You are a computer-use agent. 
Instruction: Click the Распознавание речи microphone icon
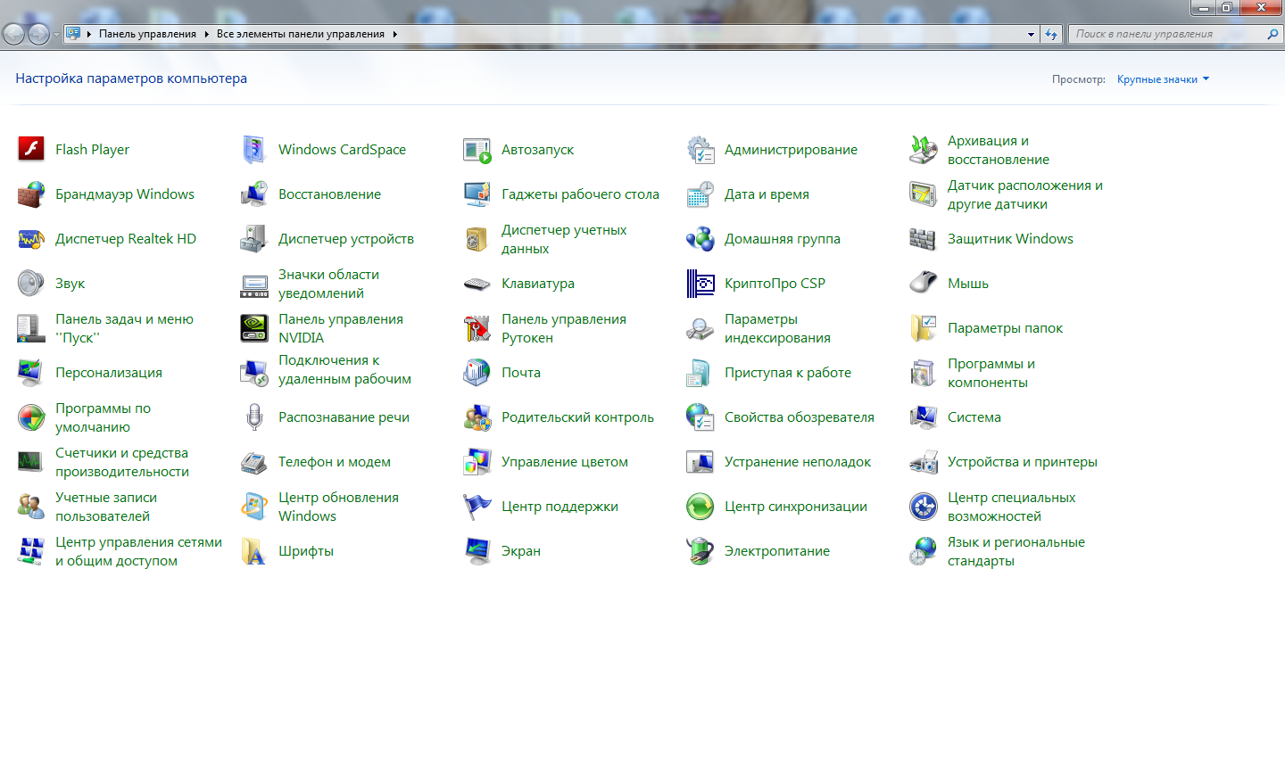pos(254,416)
